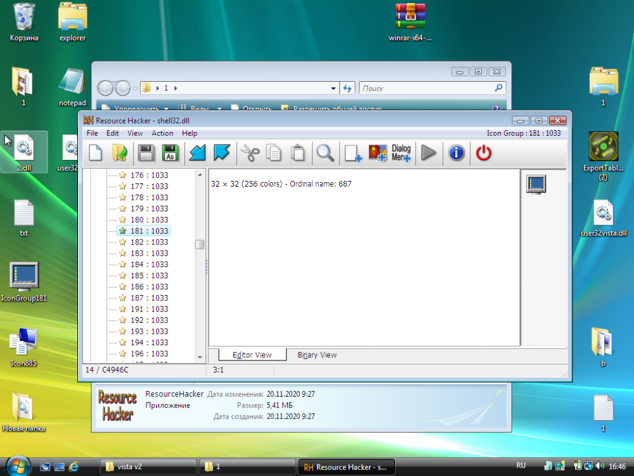Cut the selected resource with the scissors icon
This screenshot has height=476, width=634.
click(251, 152)
